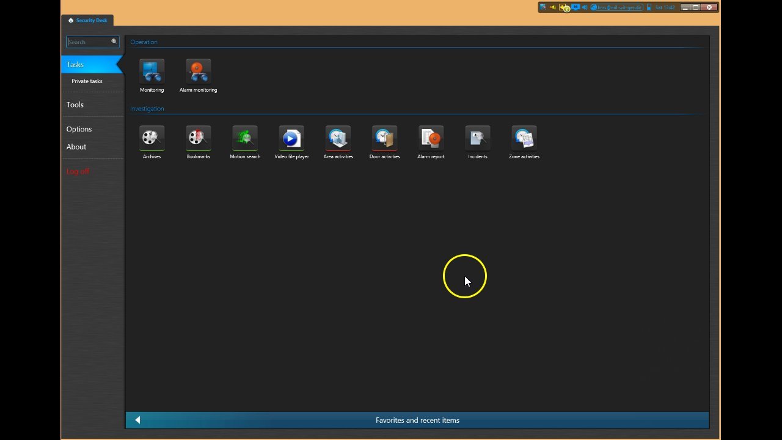
Task: Open the notification icon with badge 3
Action: (565, 7)
